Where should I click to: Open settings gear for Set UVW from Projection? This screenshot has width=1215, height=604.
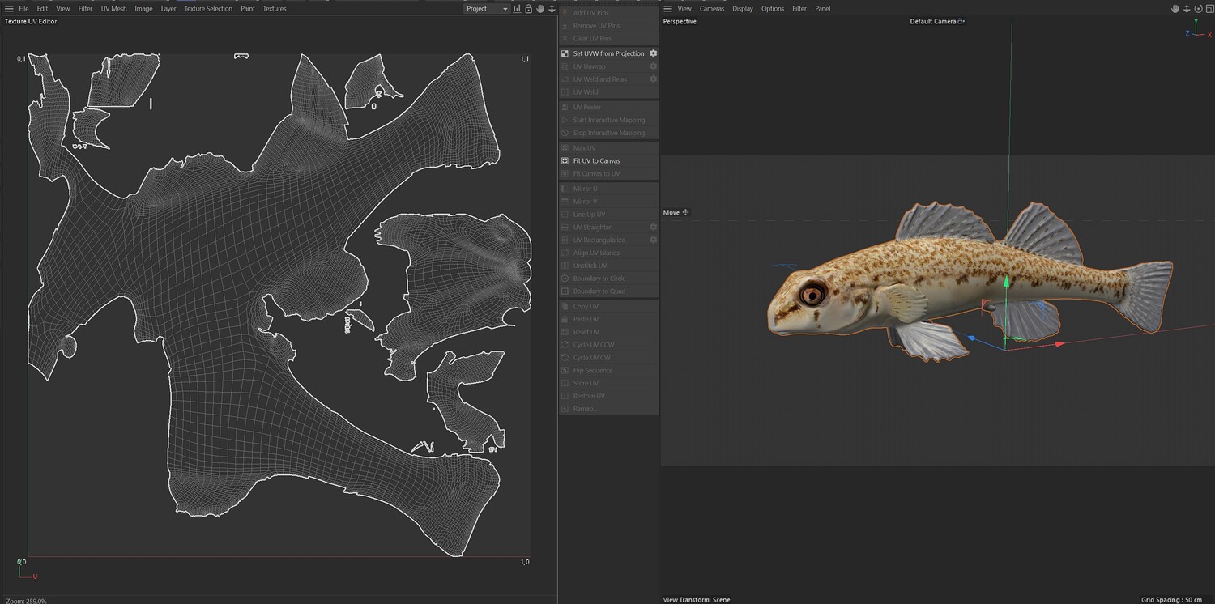(653, 53)
